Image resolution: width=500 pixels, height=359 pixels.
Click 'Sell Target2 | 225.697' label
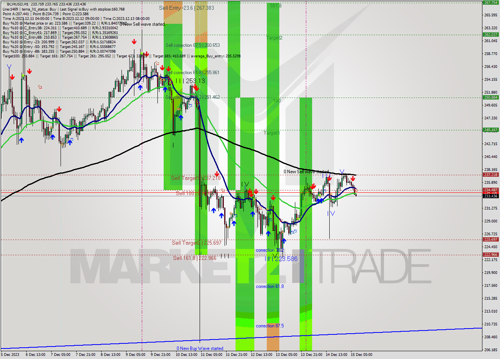coord(196,243)
